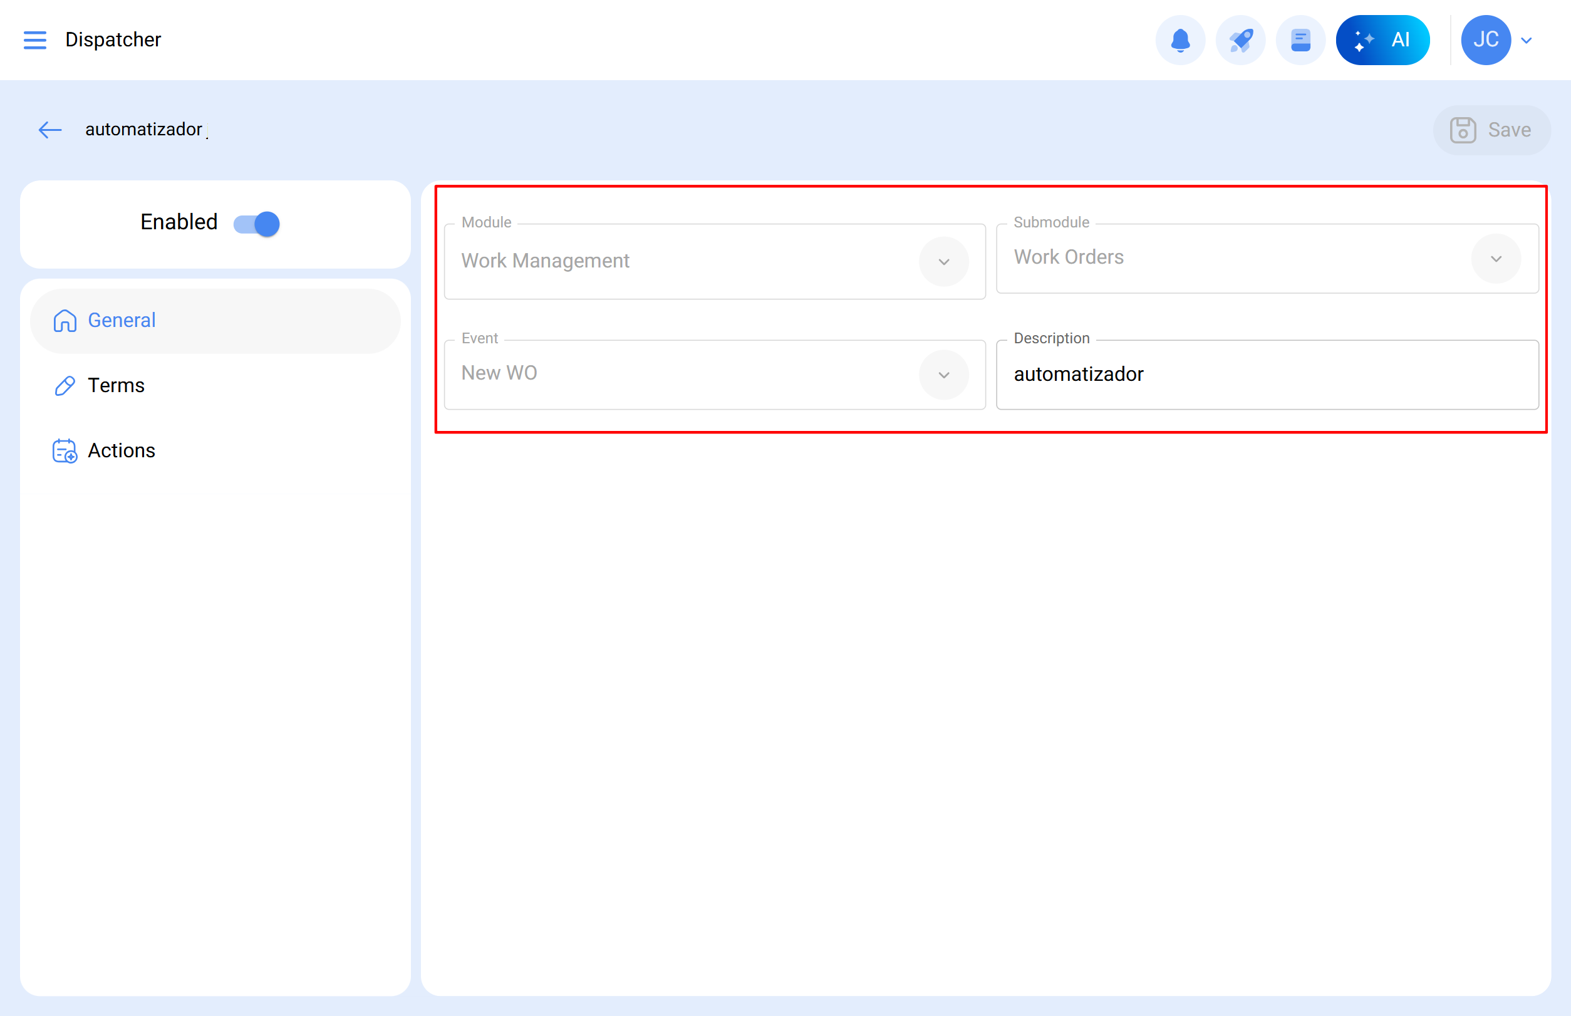Screen dimensions: 1571x1016
Task: Click the rocket icon in header
Action: pos(1240,40)
